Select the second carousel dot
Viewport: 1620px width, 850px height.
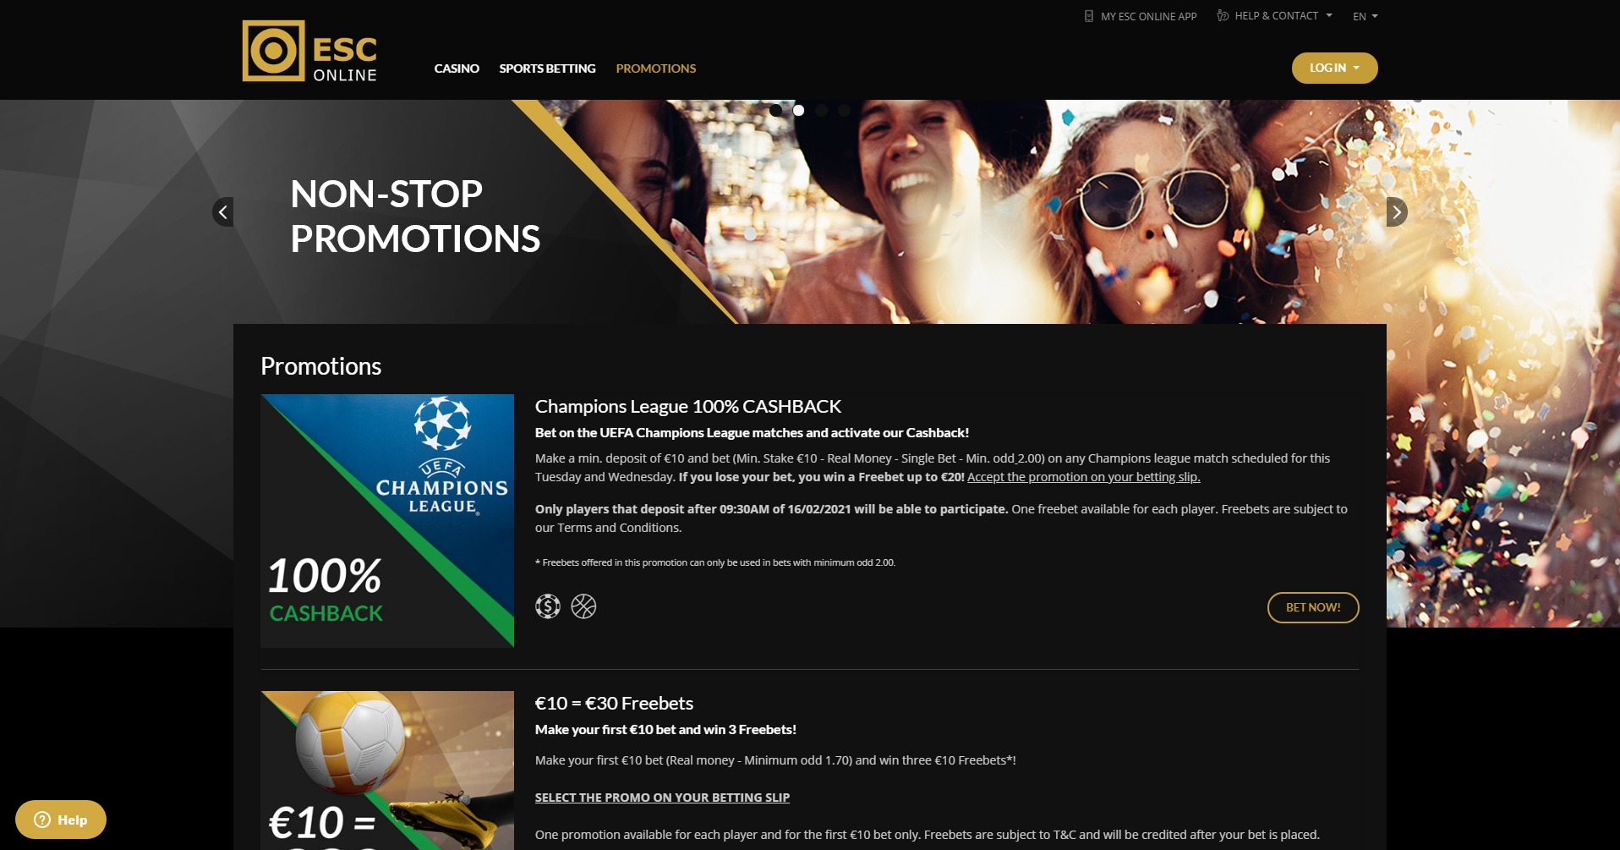798,110
